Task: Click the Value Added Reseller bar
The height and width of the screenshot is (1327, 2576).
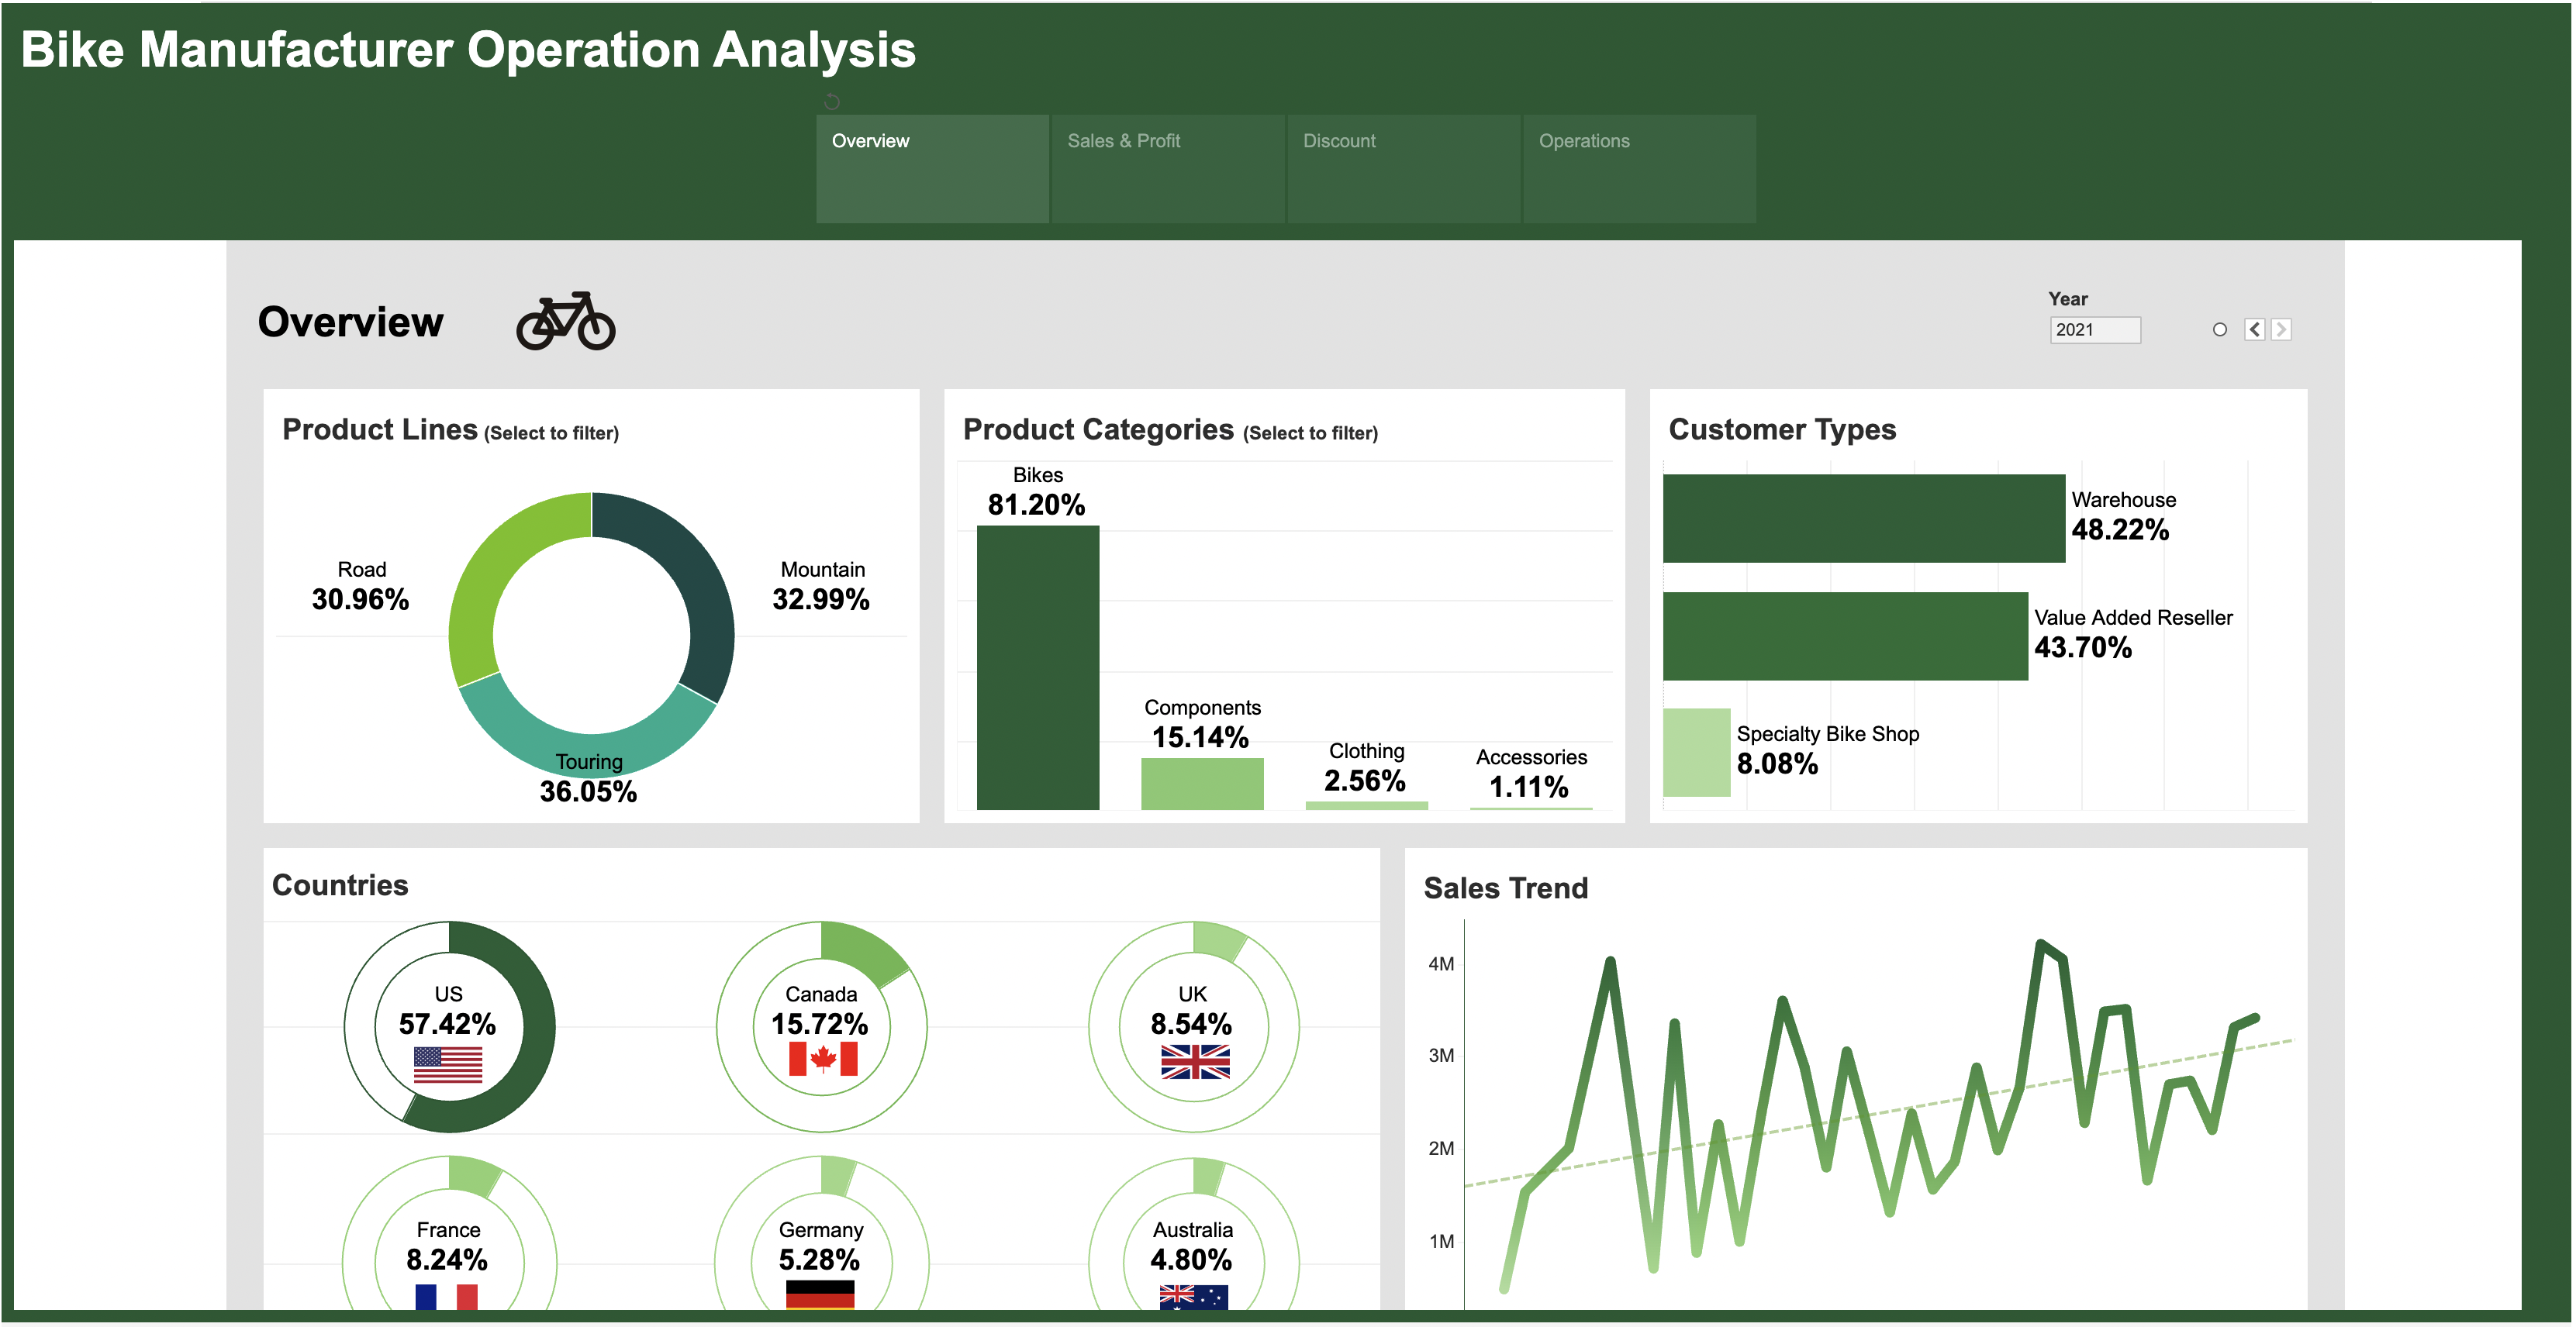Action: click(1845, 636)
